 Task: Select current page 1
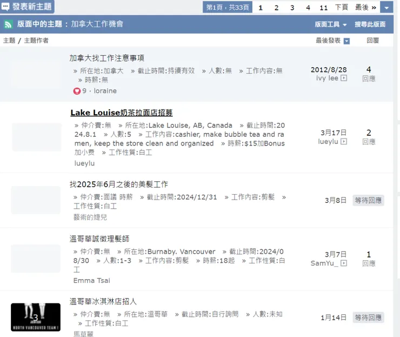pos(261,8)
